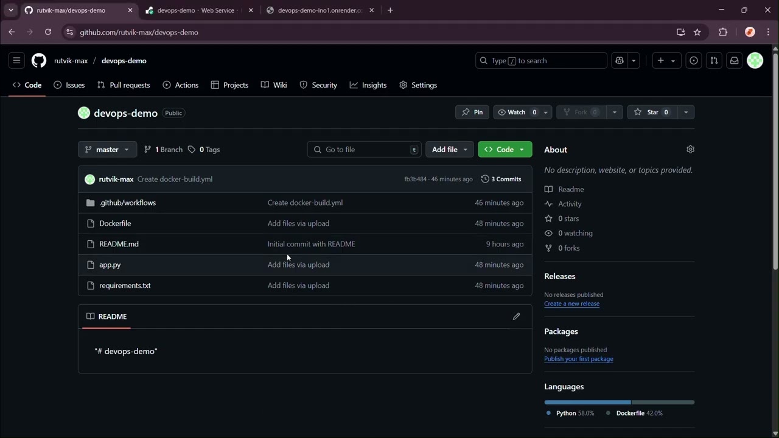Click the GitHub octocat logo
Screen dimensions: 779x438
[39, 61]
